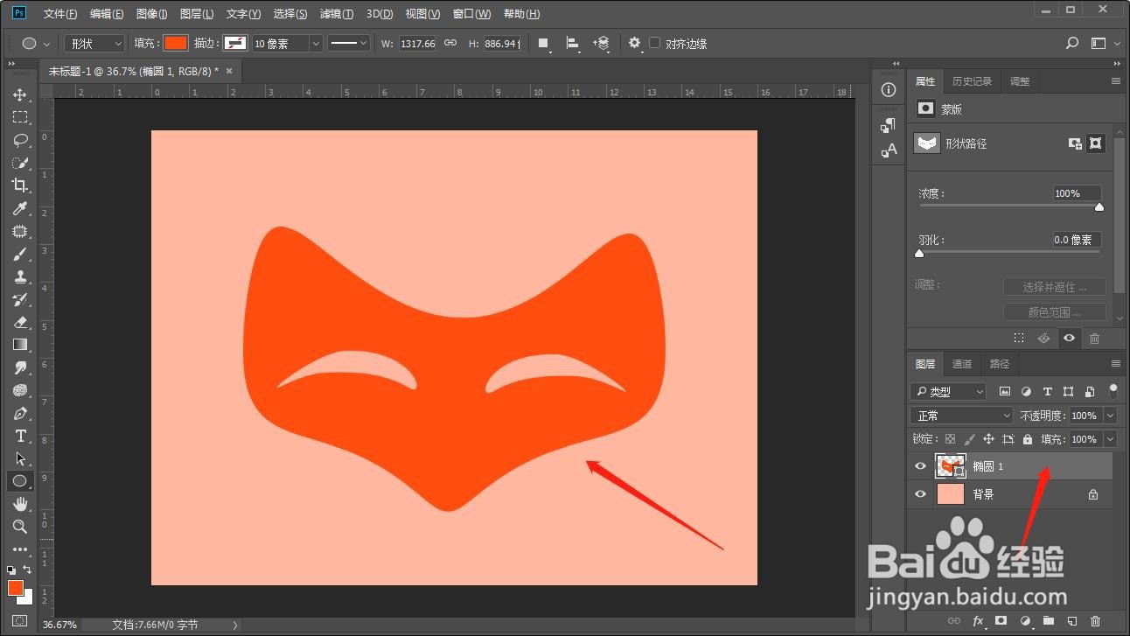Screen dimensions: 1130x636
Task: Select the Eyedropper tool
Action: click(x=19, y=208)
